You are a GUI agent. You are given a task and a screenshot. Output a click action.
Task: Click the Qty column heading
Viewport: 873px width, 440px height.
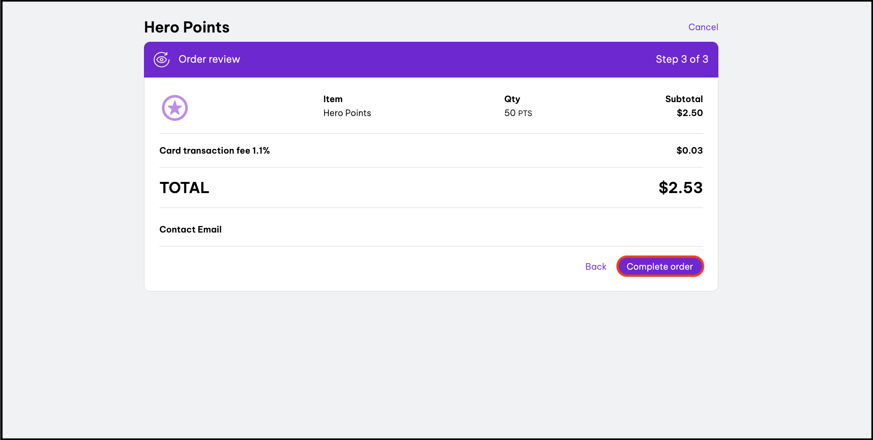(512, 99)
